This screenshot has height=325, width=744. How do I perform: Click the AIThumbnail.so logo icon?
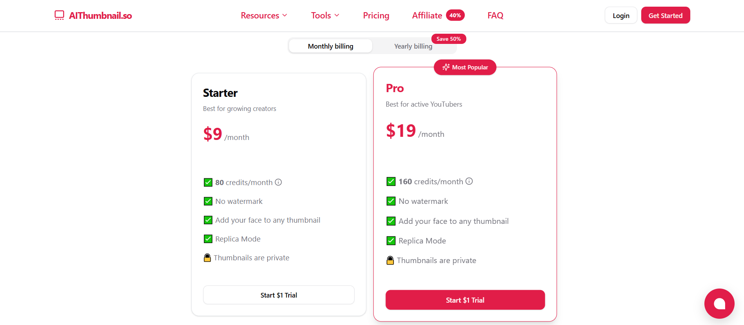[x=59, y=15]
